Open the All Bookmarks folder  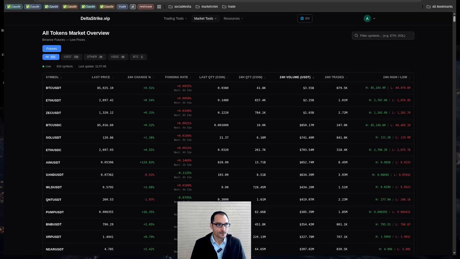440,7
